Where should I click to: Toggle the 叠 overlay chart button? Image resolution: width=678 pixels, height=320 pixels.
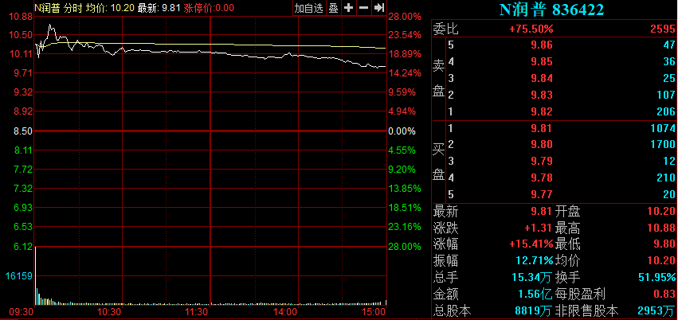pyautogui.click(x=333, y=7)
